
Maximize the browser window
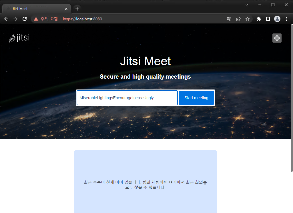[273, 5]
